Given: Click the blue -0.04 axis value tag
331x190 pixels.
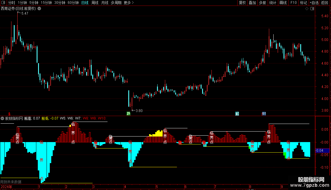Looking at the screenshot, I should pyautogui.click(x=322, y=151).
